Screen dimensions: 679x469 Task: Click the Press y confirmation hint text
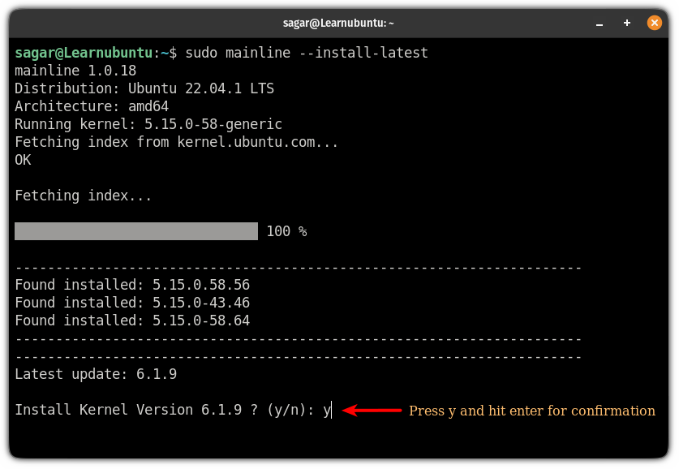click(x=531, y=411)
